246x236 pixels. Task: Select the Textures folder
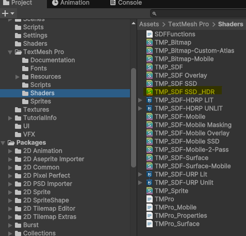[32, 110]
